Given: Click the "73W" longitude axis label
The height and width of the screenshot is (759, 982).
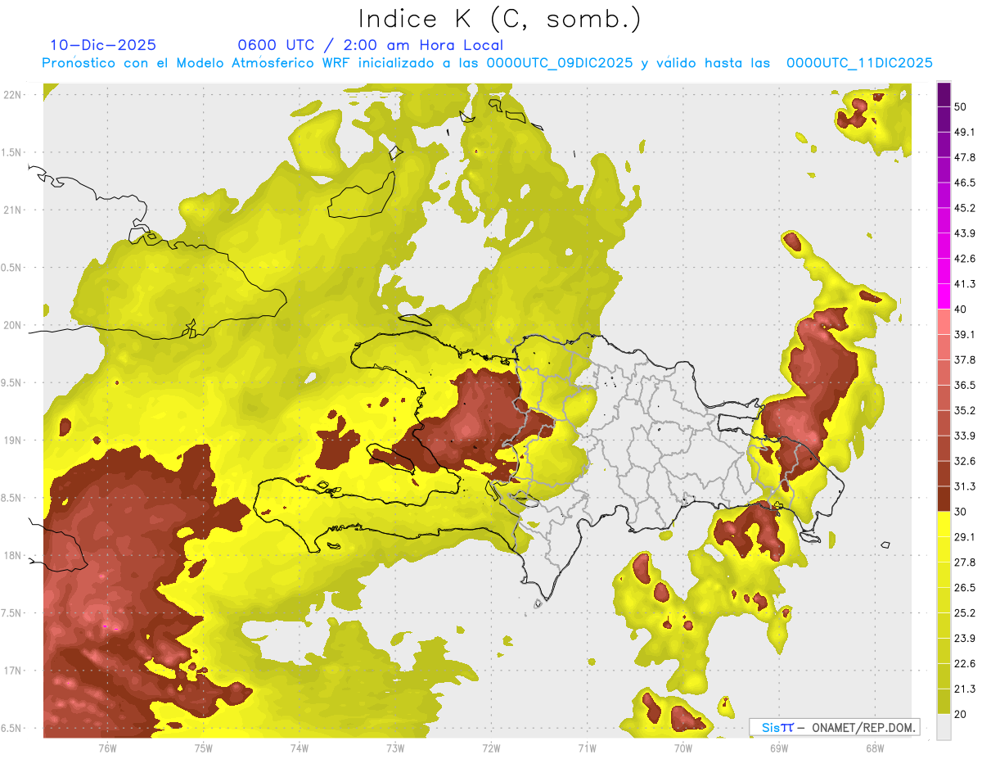Looking at the screenshot, I should 395,748.
